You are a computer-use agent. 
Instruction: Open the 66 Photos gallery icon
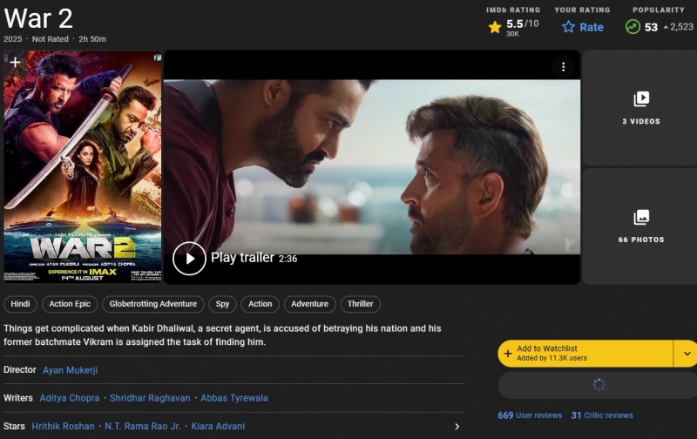[641, 217]
